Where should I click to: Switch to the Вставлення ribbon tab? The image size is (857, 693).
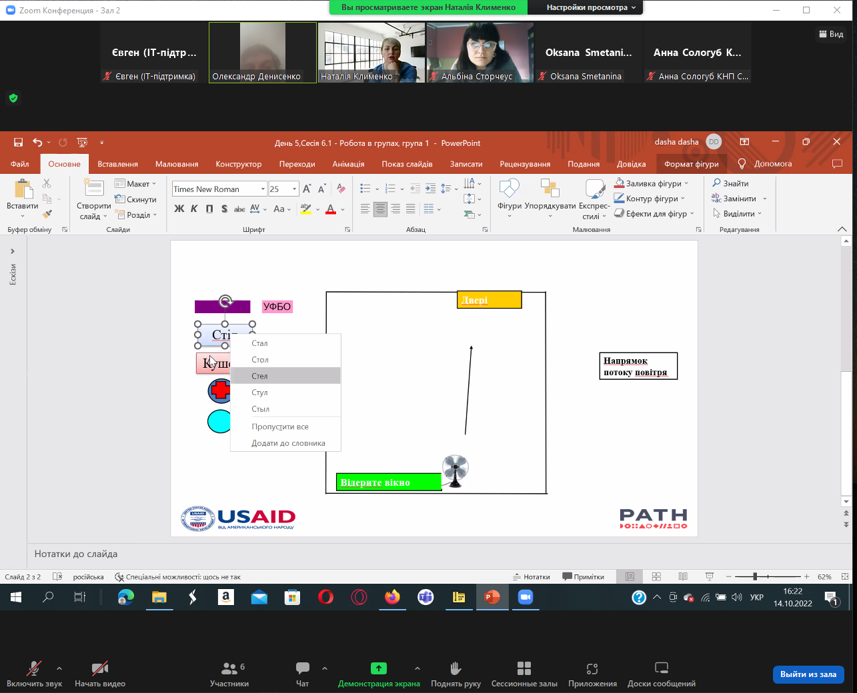click(x=117, y=164)
